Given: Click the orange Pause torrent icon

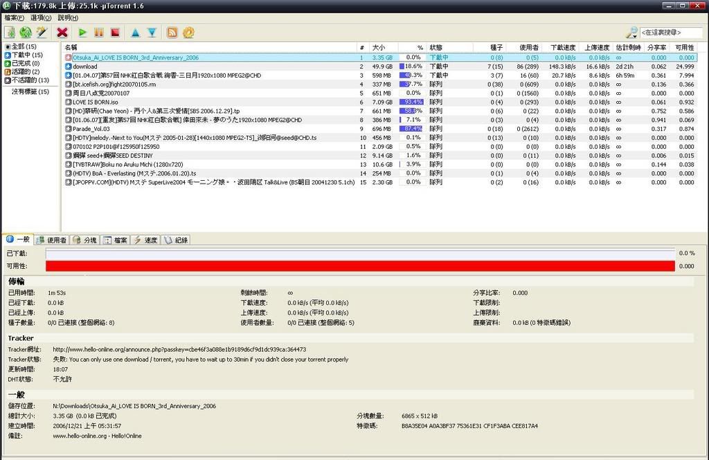Looking at the screenshot, I should click(x=98, y=33).
